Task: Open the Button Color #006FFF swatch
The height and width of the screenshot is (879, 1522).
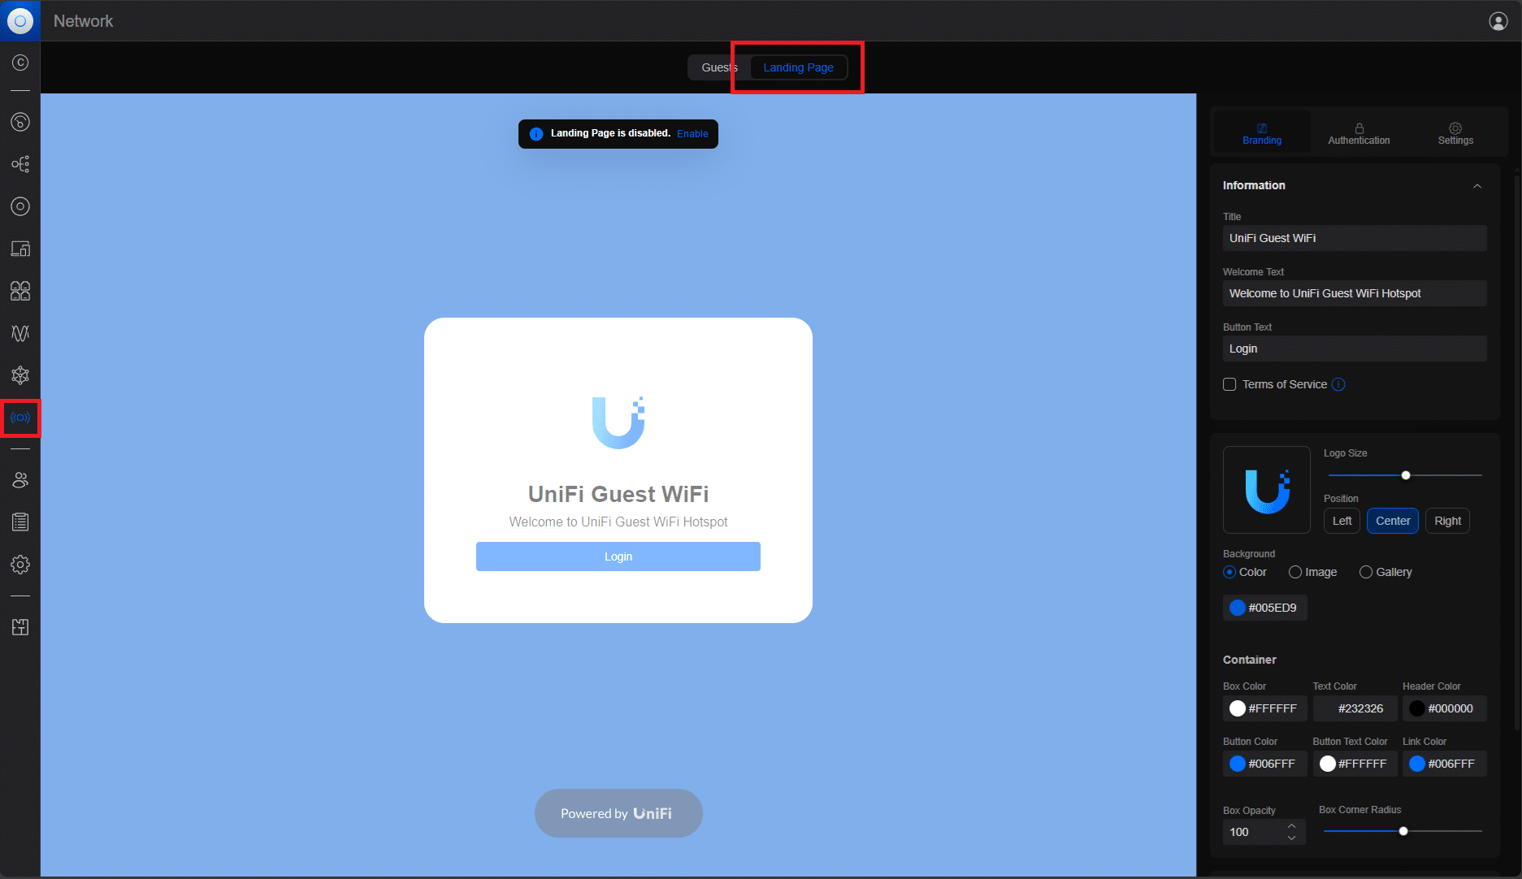Action: [x=1265, y=764]
